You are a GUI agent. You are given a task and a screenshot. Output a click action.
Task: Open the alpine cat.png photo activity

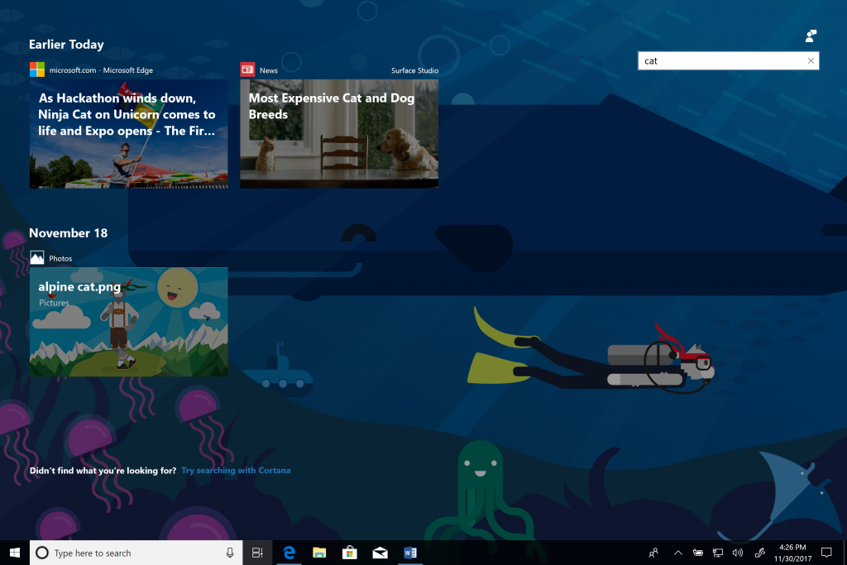point(128,322)
